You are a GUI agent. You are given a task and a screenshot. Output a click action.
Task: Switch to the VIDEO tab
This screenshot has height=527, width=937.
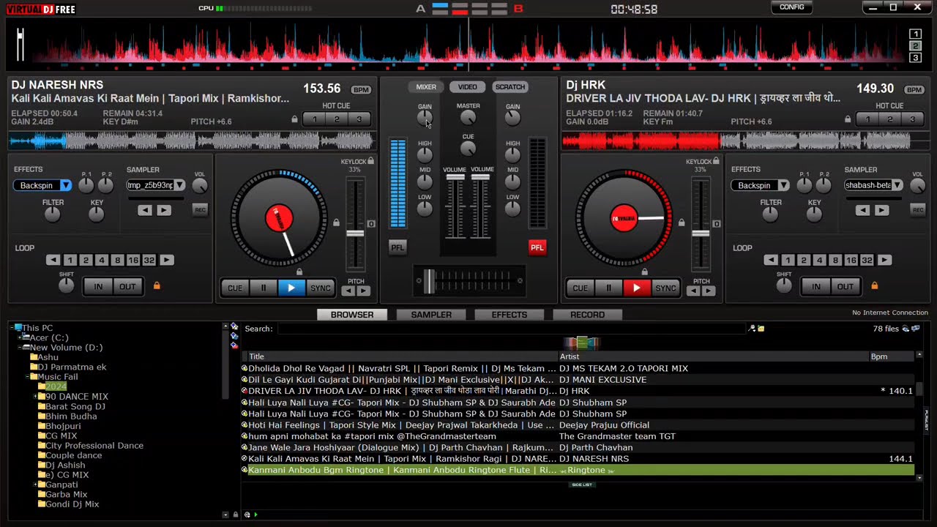[468, 87]
